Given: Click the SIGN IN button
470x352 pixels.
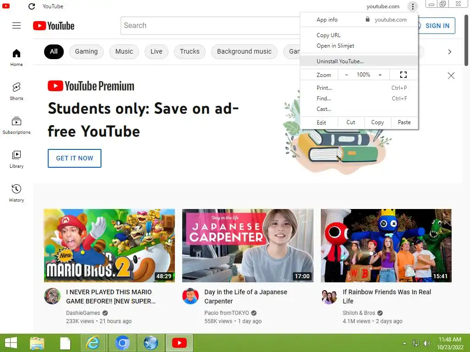Looking at the screenshot, I should (x=436, y=26).
